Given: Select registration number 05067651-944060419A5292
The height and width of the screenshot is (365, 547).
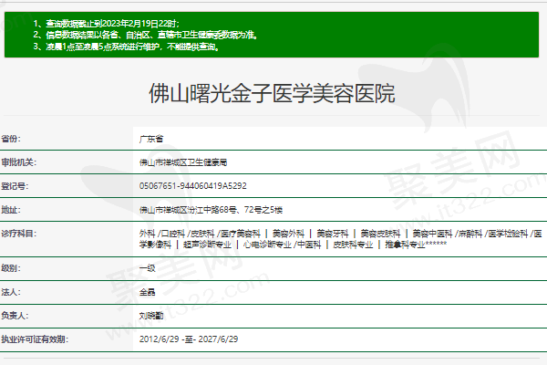Looking at the screenshot, I should (193, 186).
